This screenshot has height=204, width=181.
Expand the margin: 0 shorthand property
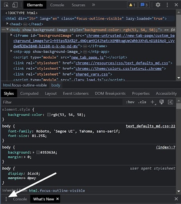[25, 157]
